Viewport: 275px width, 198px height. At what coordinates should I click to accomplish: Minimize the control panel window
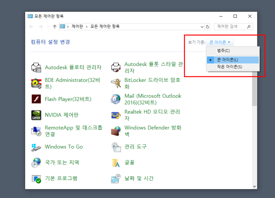(221, 16)
